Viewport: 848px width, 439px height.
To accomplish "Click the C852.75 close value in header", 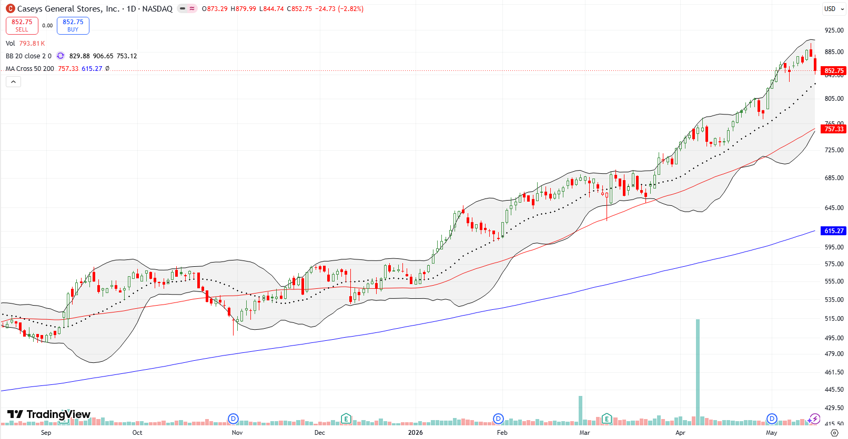I will tap(299, 9).
